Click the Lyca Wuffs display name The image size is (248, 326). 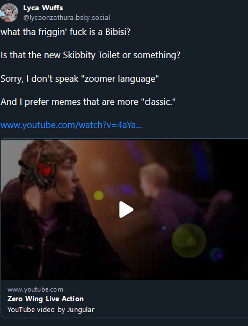tap(43, 8)
